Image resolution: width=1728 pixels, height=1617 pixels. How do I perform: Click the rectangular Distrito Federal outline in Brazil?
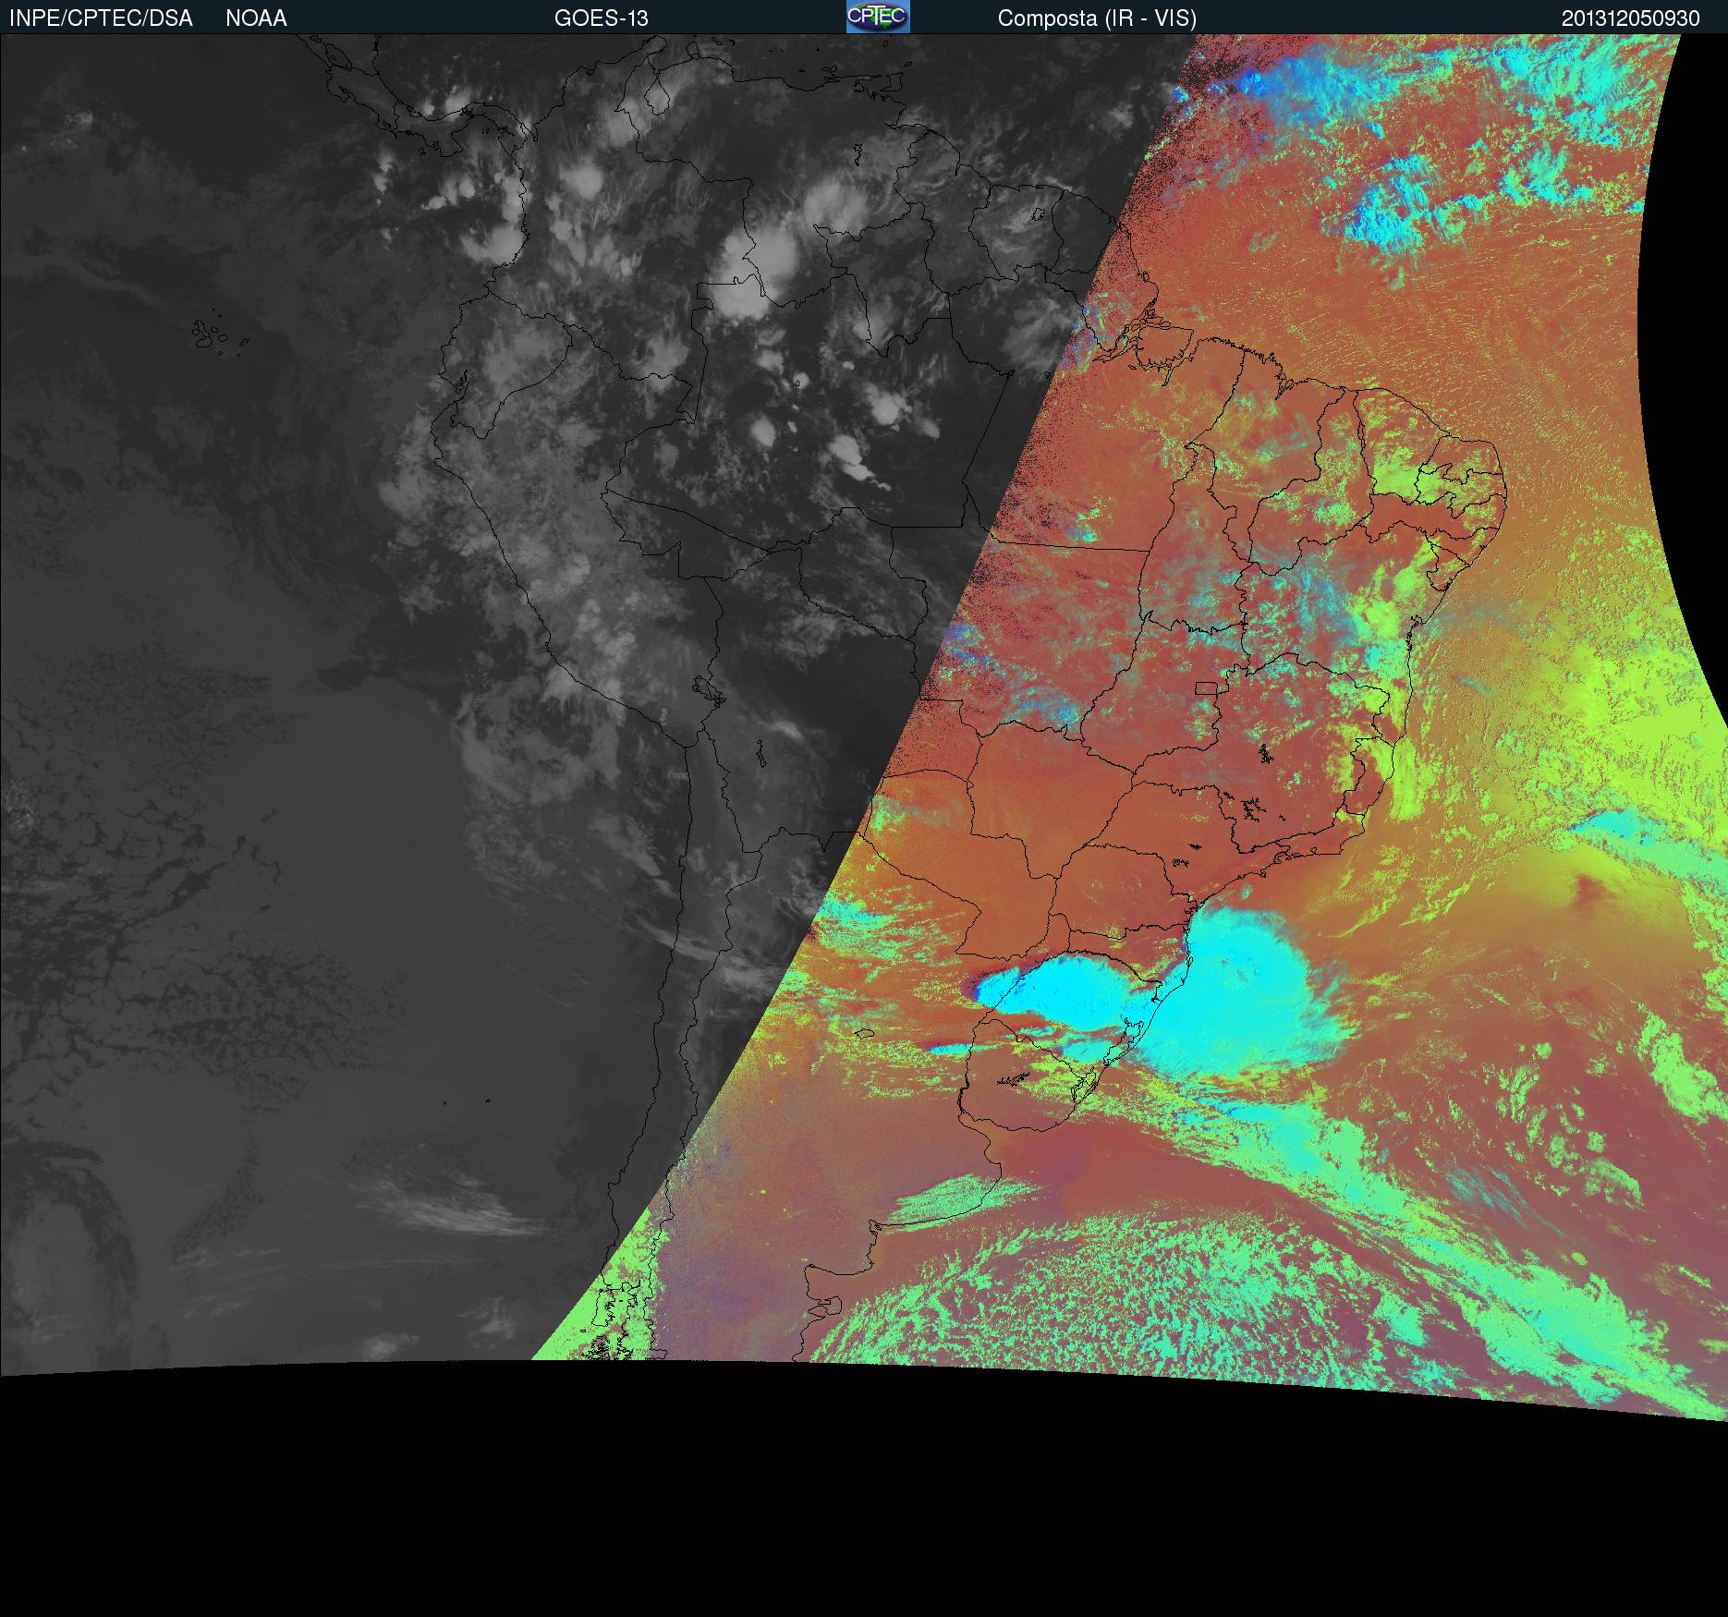click(x=1207, y=687)
